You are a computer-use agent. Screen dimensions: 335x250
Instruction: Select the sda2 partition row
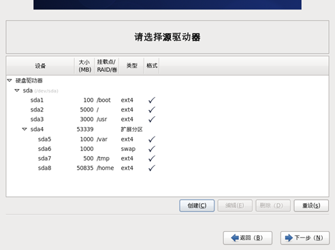(167, 109)
